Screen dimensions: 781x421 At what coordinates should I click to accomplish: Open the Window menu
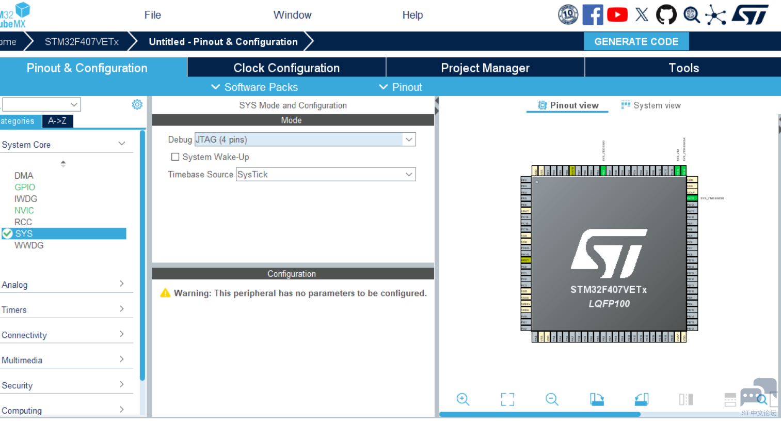tap(292, 15)
